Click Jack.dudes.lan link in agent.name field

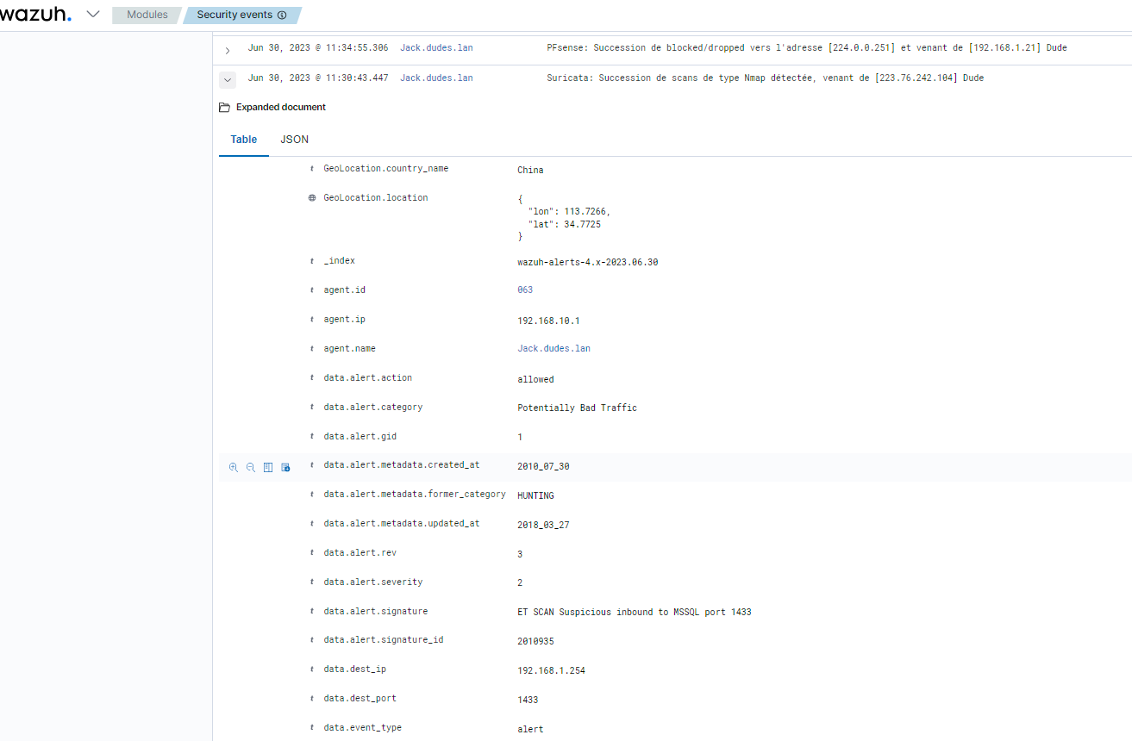pos(553,349)
